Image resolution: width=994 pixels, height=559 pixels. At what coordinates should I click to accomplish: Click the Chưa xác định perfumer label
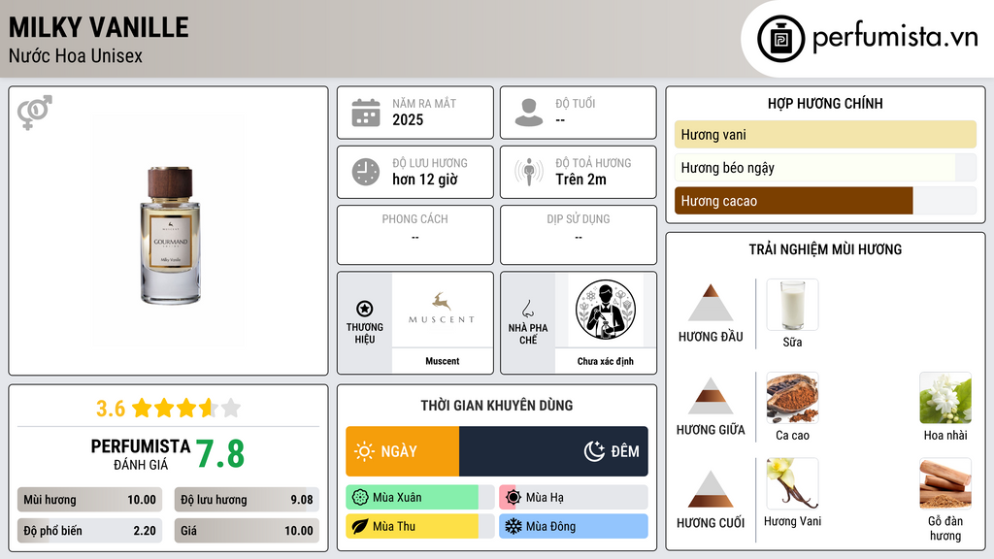[606, 361]
